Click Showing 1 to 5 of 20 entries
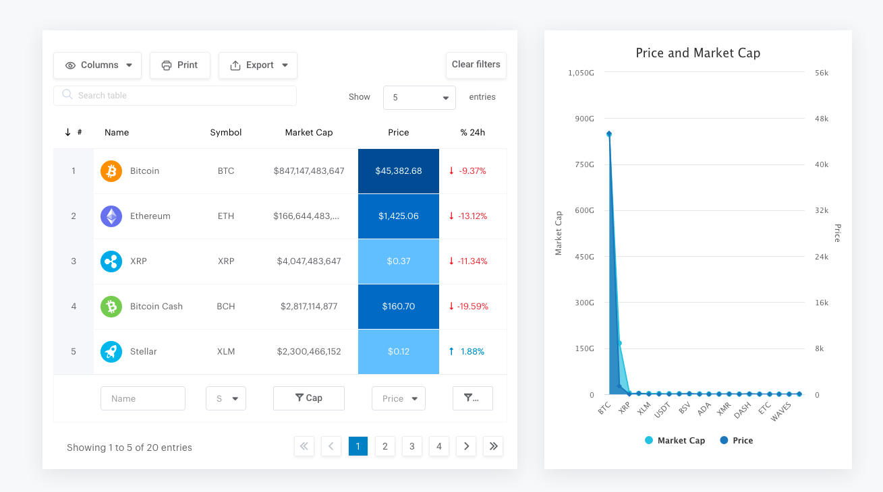The image size is (883, 492). (130, 448)
